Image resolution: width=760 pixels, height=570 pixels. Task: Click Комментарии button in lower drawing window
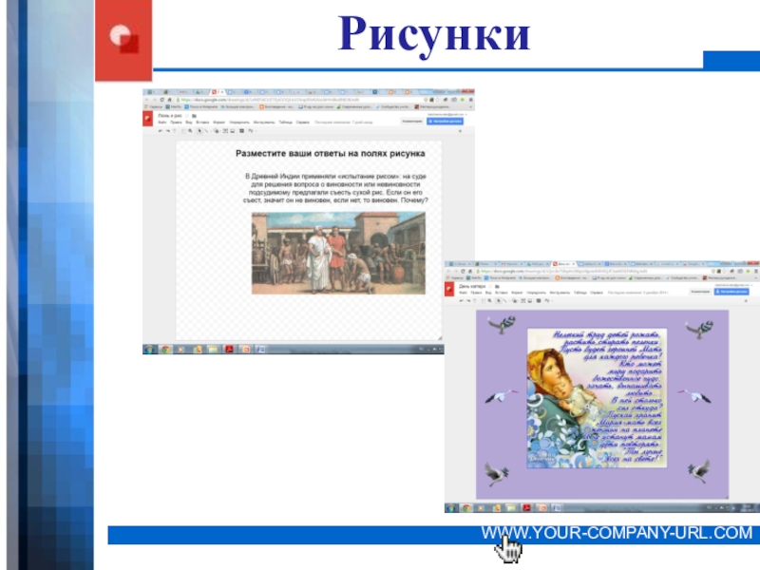[700, 292]
